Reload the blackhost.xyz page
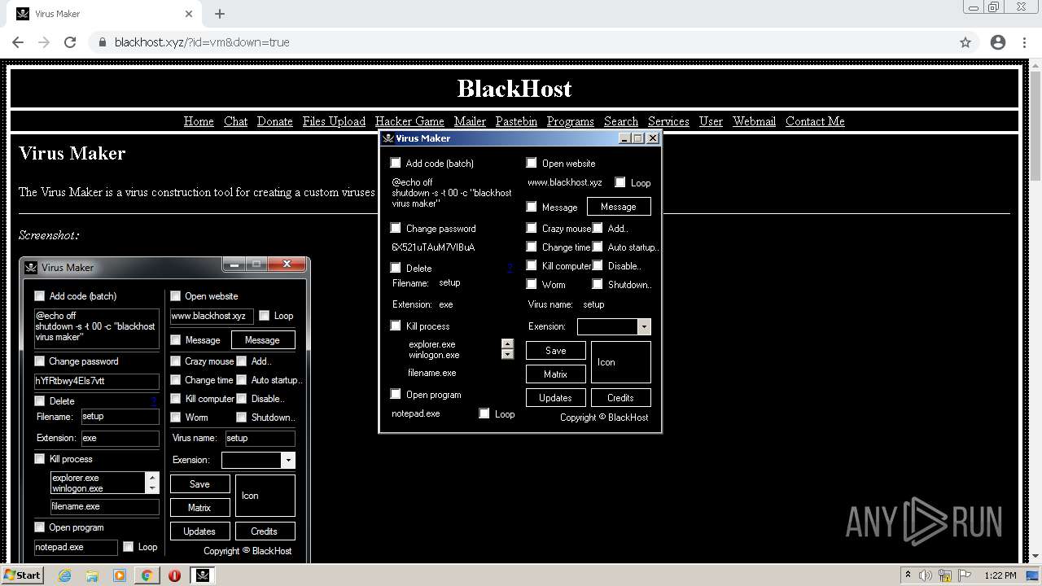The width and height of the screenshot is (1042, 586). [70, 42]
